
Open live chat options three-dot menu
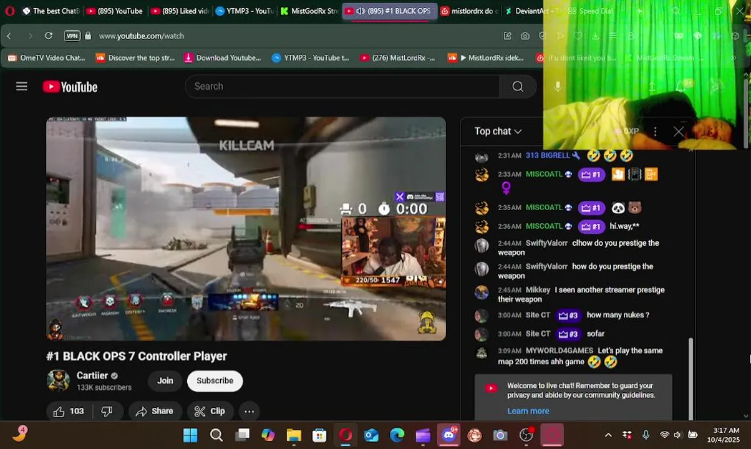point(655,132)
